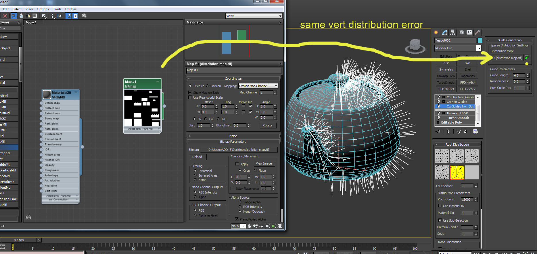
Task: Click the View Image button
Action: pyautogui.click(x=264, y=164)
